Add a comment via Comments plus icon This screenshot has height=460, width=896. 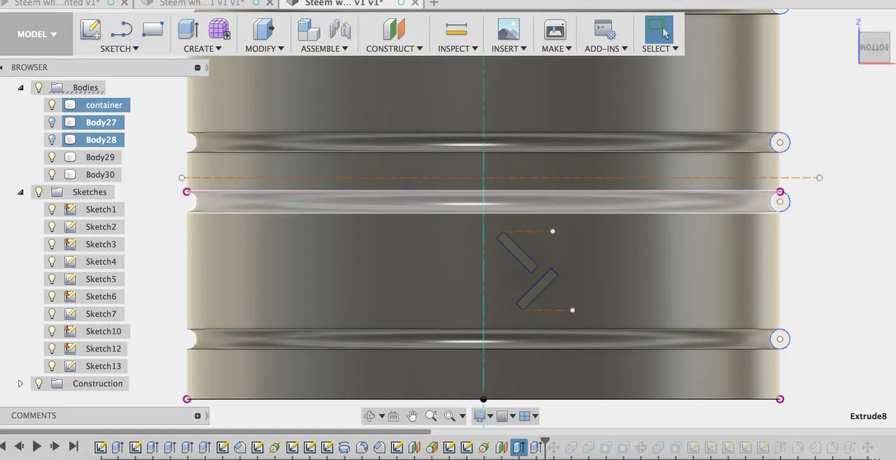(x=197, y=415)
